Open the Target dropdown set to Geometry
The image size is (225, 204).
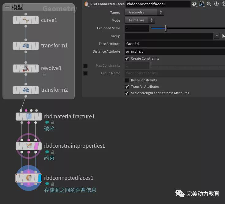coord(144,13)
